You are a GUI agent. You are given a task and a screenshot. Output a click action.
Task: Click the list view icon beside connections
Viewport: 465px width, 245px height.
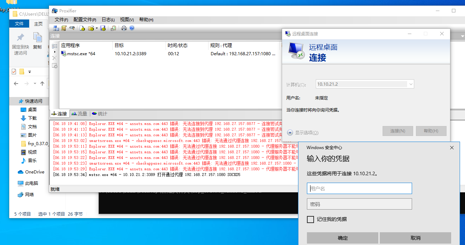tap(54, 46)
